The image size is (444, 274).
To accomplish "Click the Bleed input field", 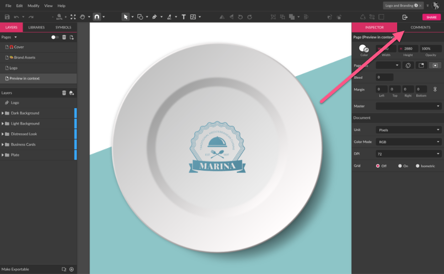I will point(384,77).
